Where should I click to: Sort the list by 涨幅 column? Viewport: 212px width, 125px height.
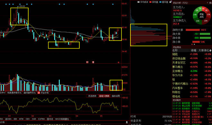(x=194, y=50)
